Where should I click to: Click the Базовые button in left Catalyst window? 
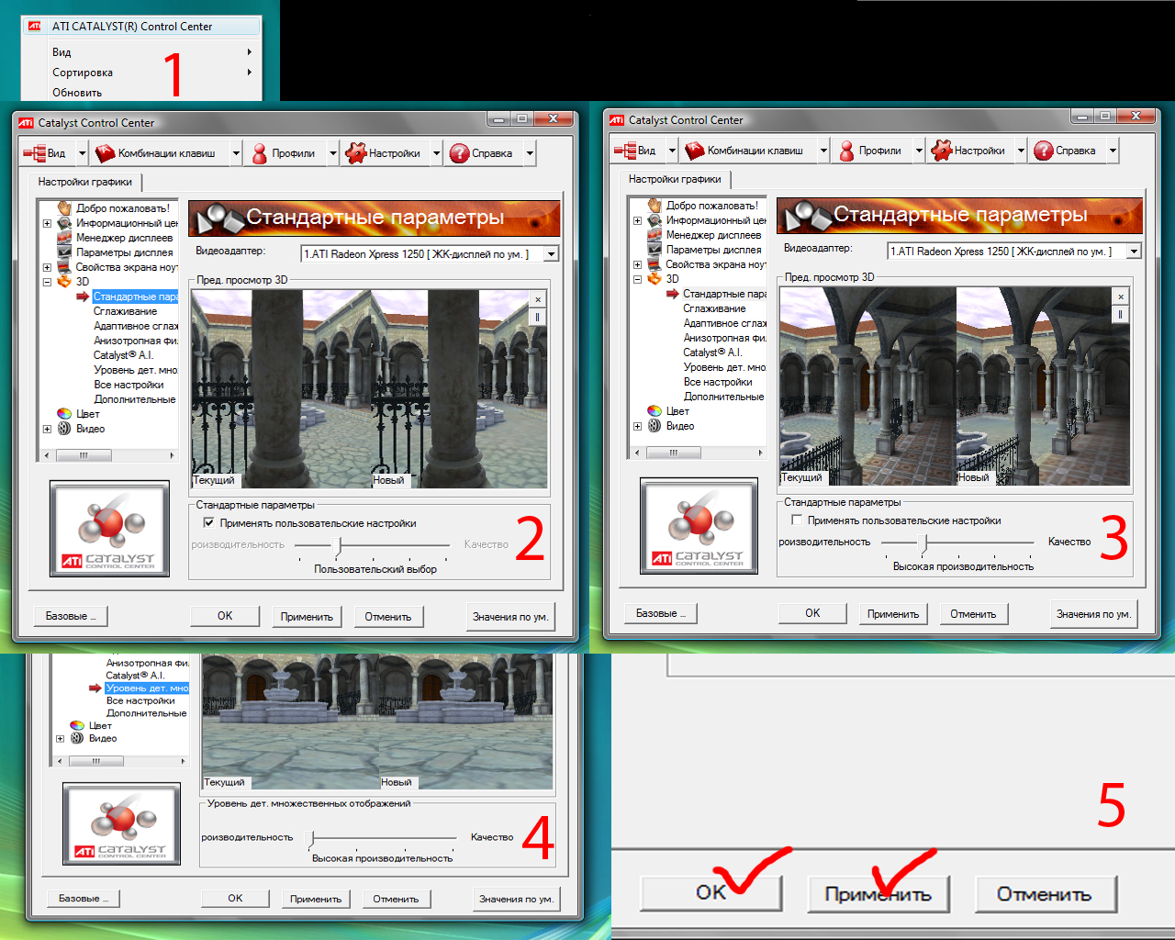point(71,616)
